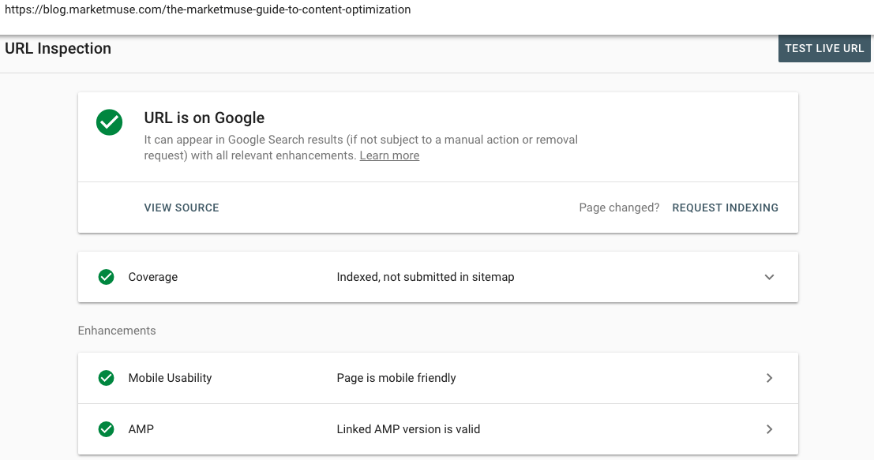Screen dimensions: 874x460
Task: Open AMP details via the right arrow
Action: pos(770,429)
